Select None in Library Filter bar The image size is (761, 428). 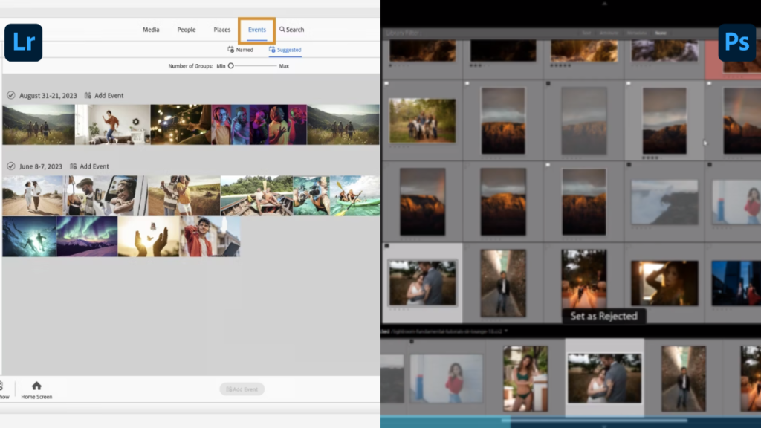coord(661,32)
